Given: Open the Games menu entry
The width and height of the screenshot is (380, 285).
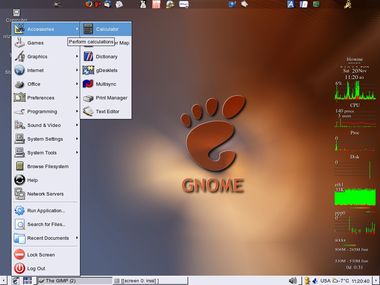Looking at the screenshot, I should (x=46, y=43).
